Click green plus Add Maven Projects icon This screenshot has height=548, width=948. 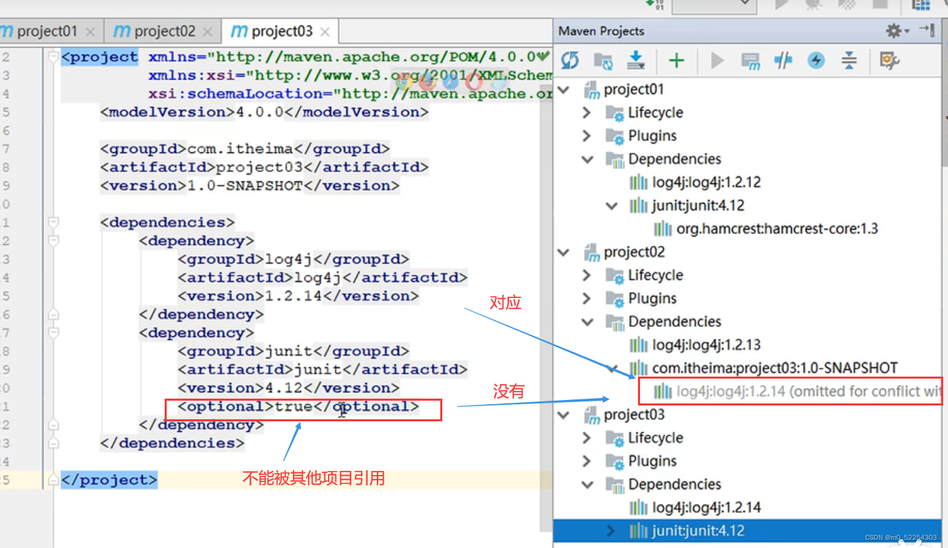point(677,61)
